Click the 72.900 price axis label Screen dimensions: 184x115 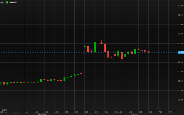click(x=181, y=34)
